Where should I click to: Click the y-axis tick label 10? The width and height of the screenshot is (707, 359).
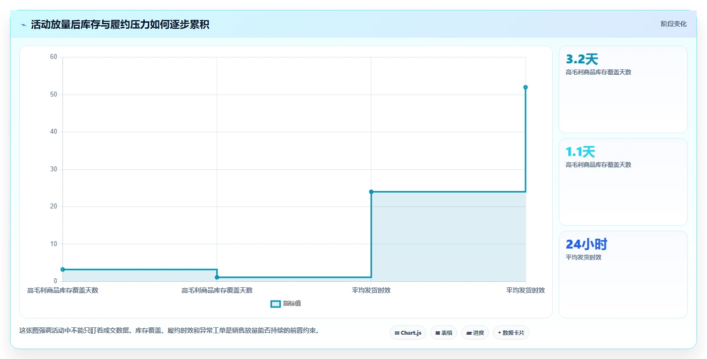(54, 244)
